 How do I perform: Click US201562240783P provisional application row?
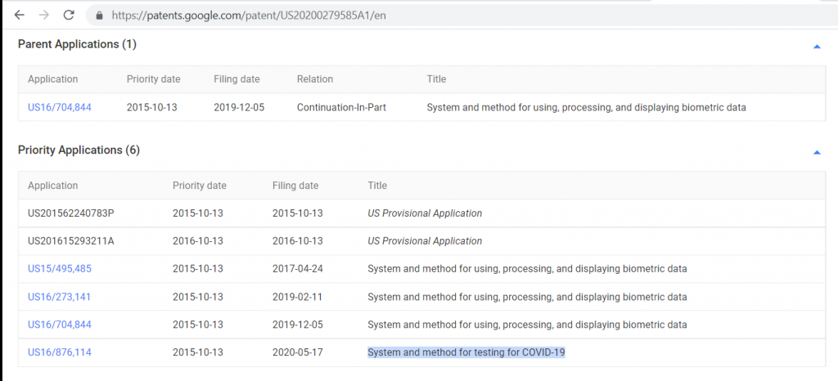[x=422, y=213]
